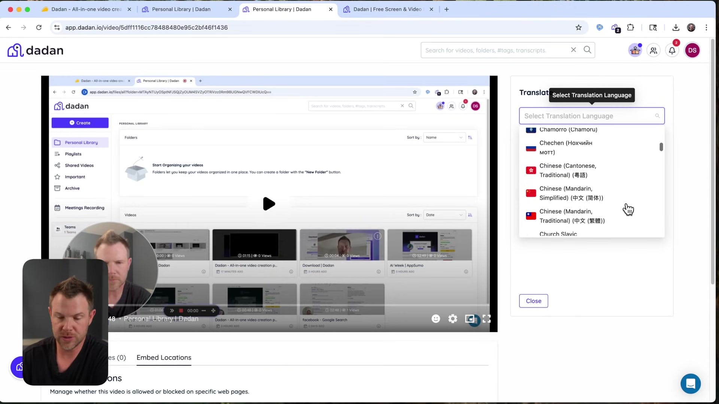Enter fullscreen on the video player

[x=486, y=319]
